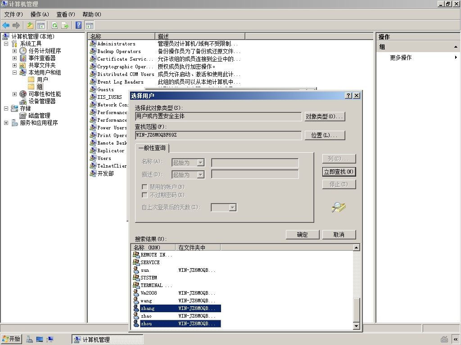
Task: Collapse the 组 actions section arrow
Action: [x=456, y=47]
